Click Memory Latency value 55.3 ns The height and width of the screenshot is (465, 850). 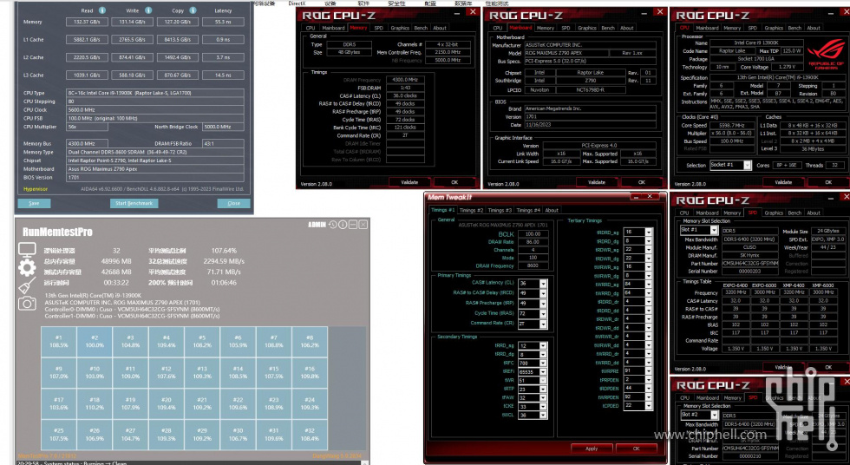pos(223,22)
